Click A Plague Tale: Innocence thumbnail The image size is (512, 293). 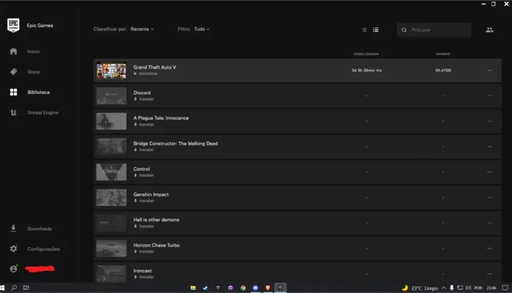coord(112,121)
